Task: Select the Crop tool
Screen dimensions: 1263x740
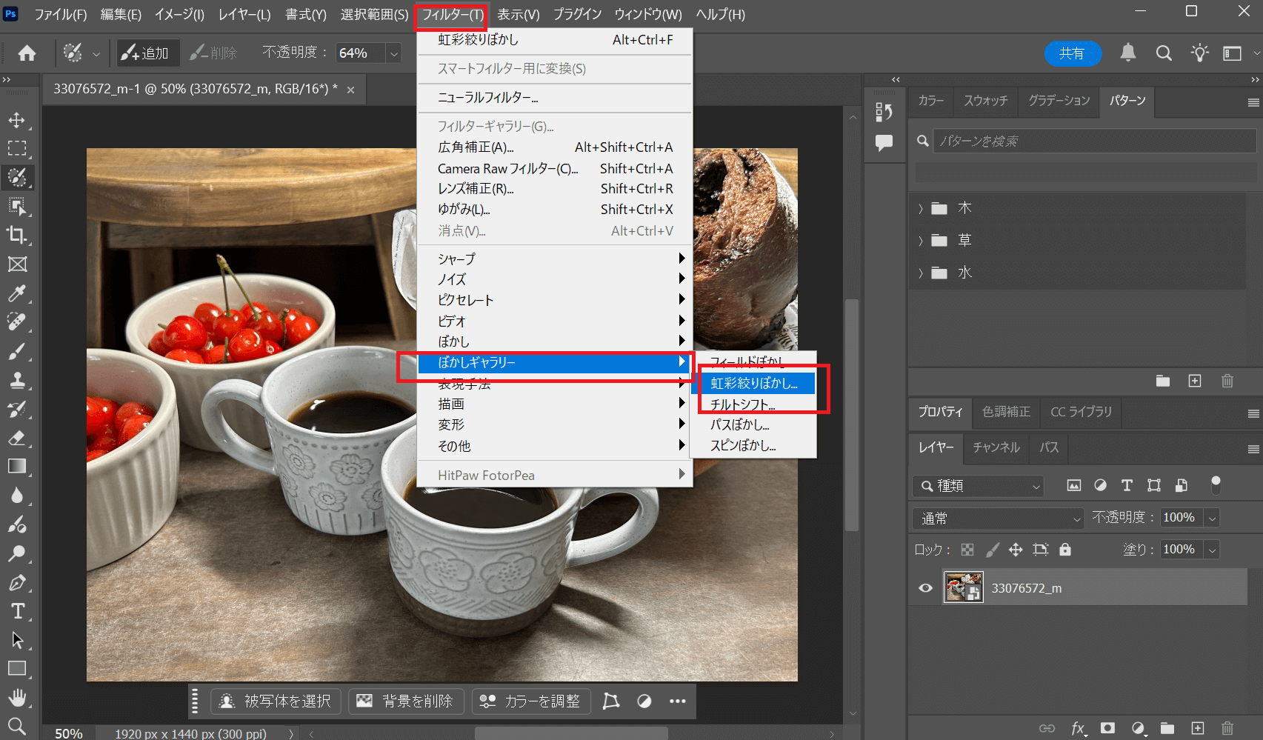Action: click(17, 236)
